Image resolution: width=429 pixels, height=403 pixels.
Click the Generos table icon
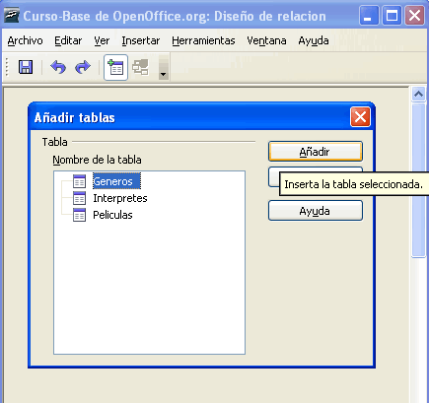[x=79, y=181]
